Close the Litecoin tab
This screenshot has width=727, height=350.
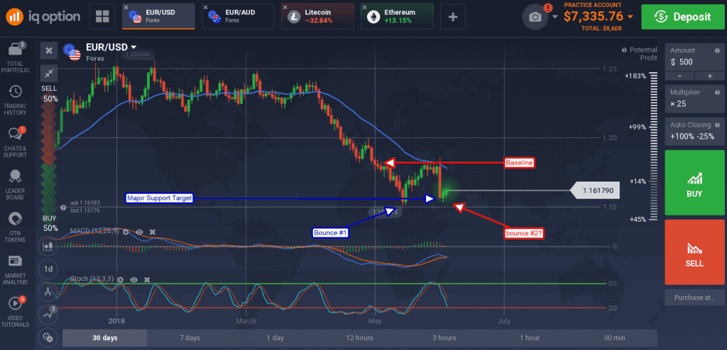286,8
